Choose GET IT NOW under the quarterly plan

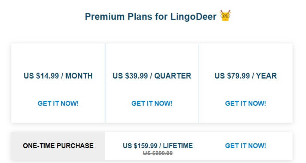click(x=152, y=103)
